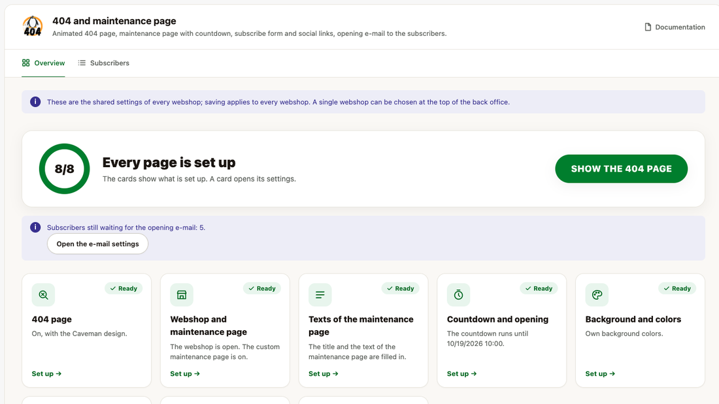Open the e-mail settings
The height and width of the screenshot is (404, 719).
97,243
